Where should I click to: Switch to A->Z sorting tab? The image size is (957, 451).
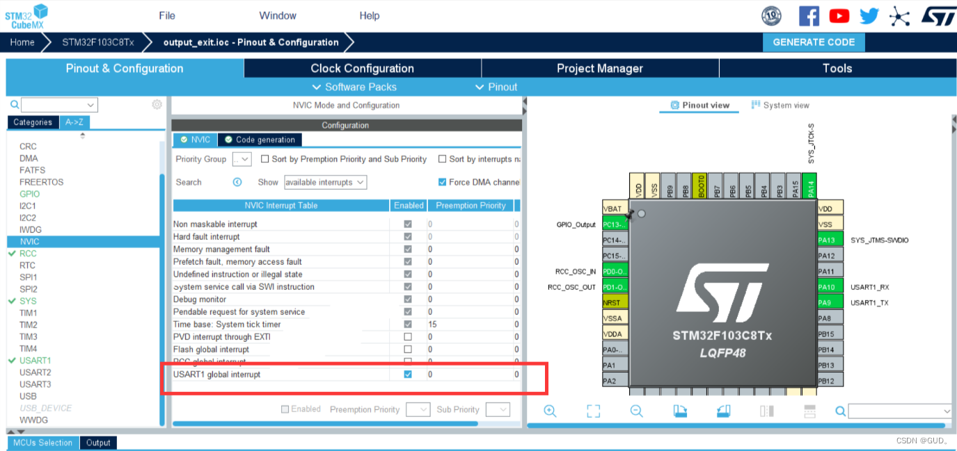point(74,122)
